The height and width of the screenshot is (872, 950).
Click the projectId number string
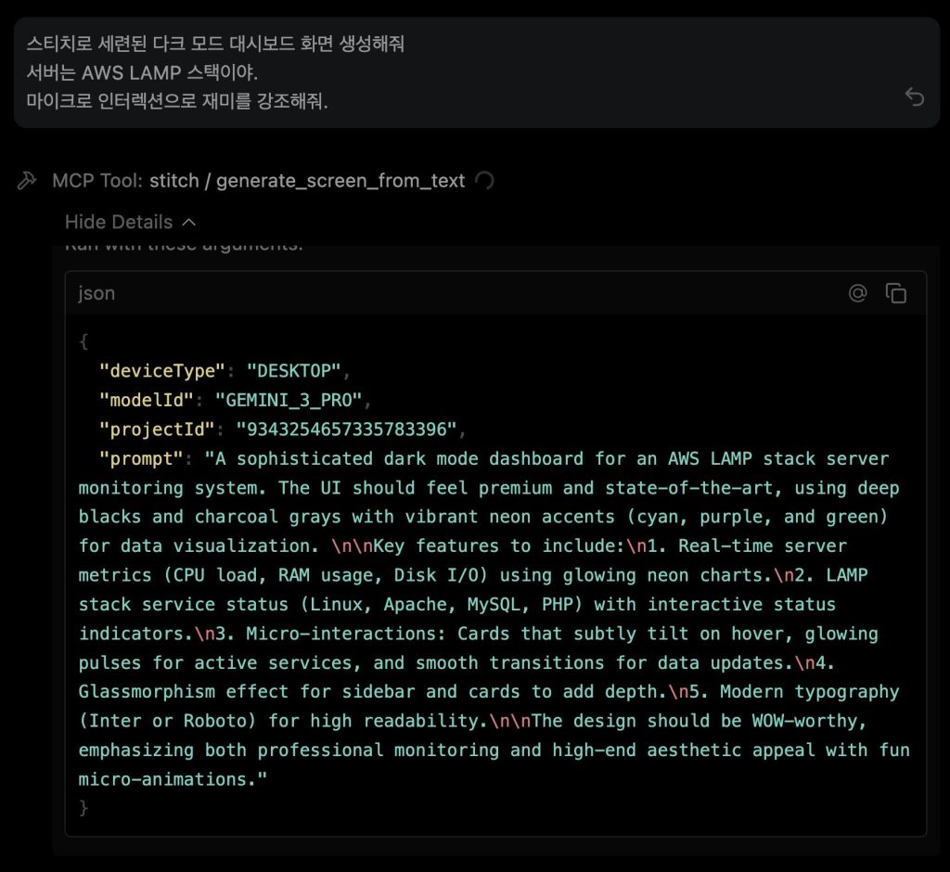(x=347, y=430)
